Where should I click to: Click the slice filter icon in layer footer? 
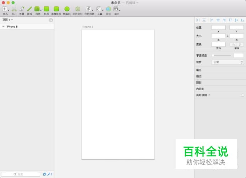pos(44,174)
